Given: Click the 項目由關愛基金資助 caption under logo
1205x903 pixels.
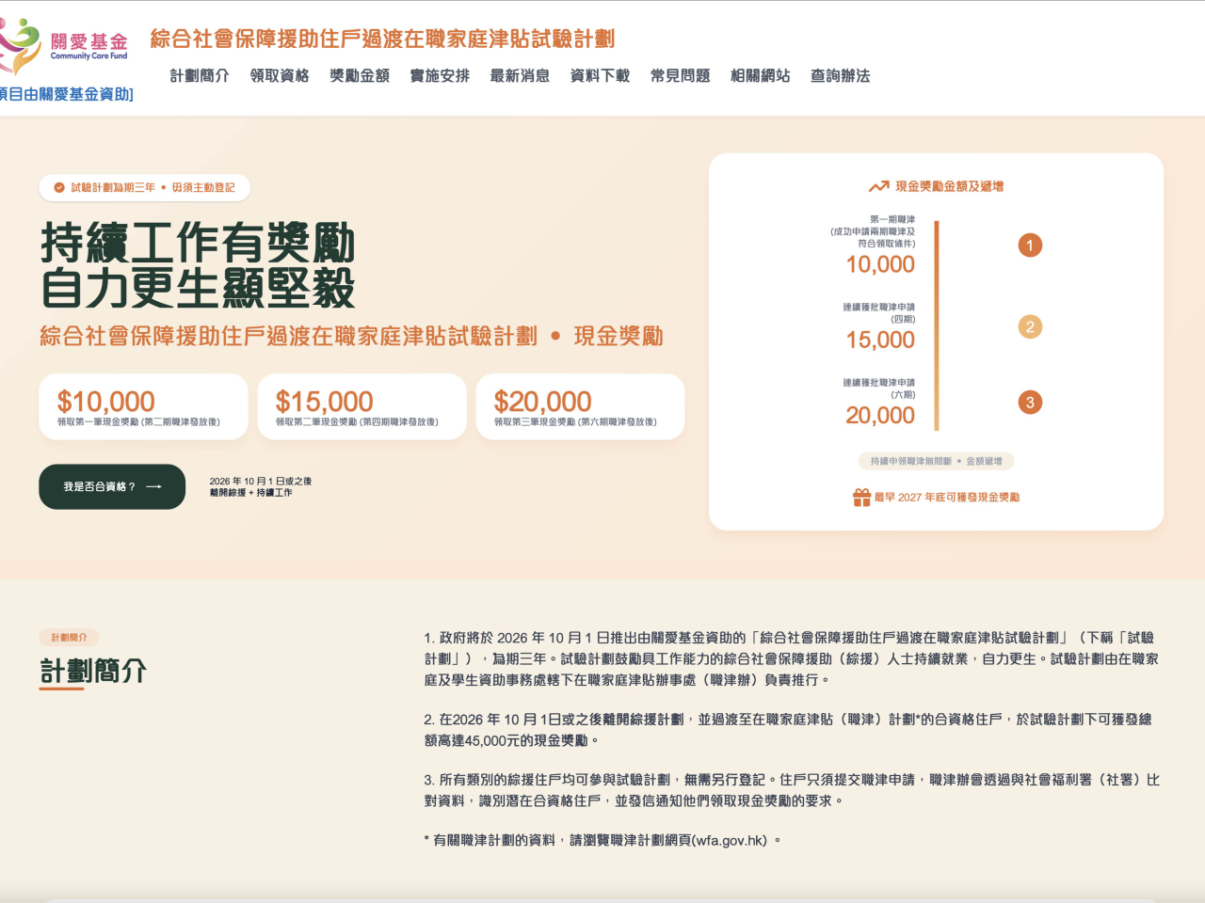Looking at the screenshot, I should point(67,94).
